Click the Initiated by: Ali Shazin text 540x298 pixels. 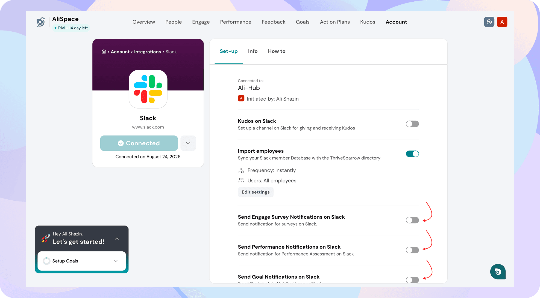coord(273,99)
